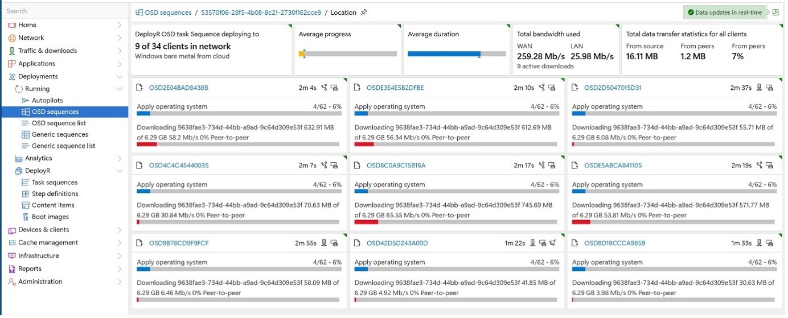Click the Applications icon in sidebar
This screenshot has height=318, width=788.
[12, 64]
